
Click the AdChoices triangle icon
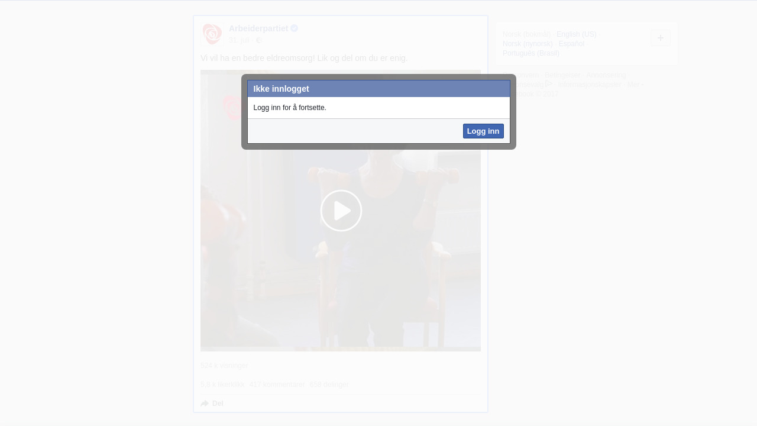pyautogui.click(x=549, y=84)
